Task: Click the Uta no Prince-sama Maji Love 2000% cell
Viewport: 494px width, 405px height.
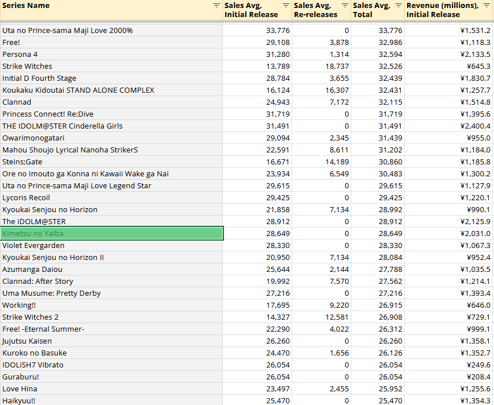Action: [111, 31]
